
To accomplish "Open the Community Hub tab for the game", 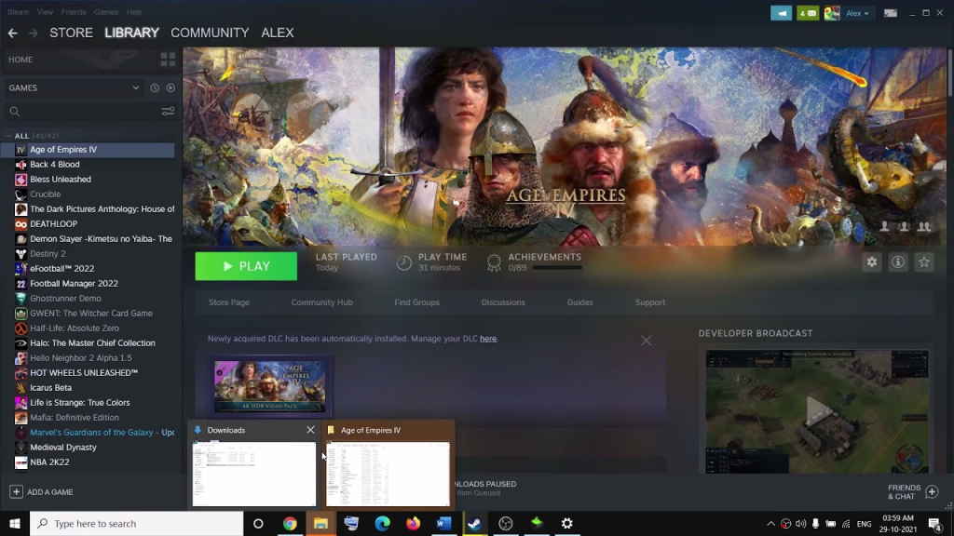I will pos(322,301).
